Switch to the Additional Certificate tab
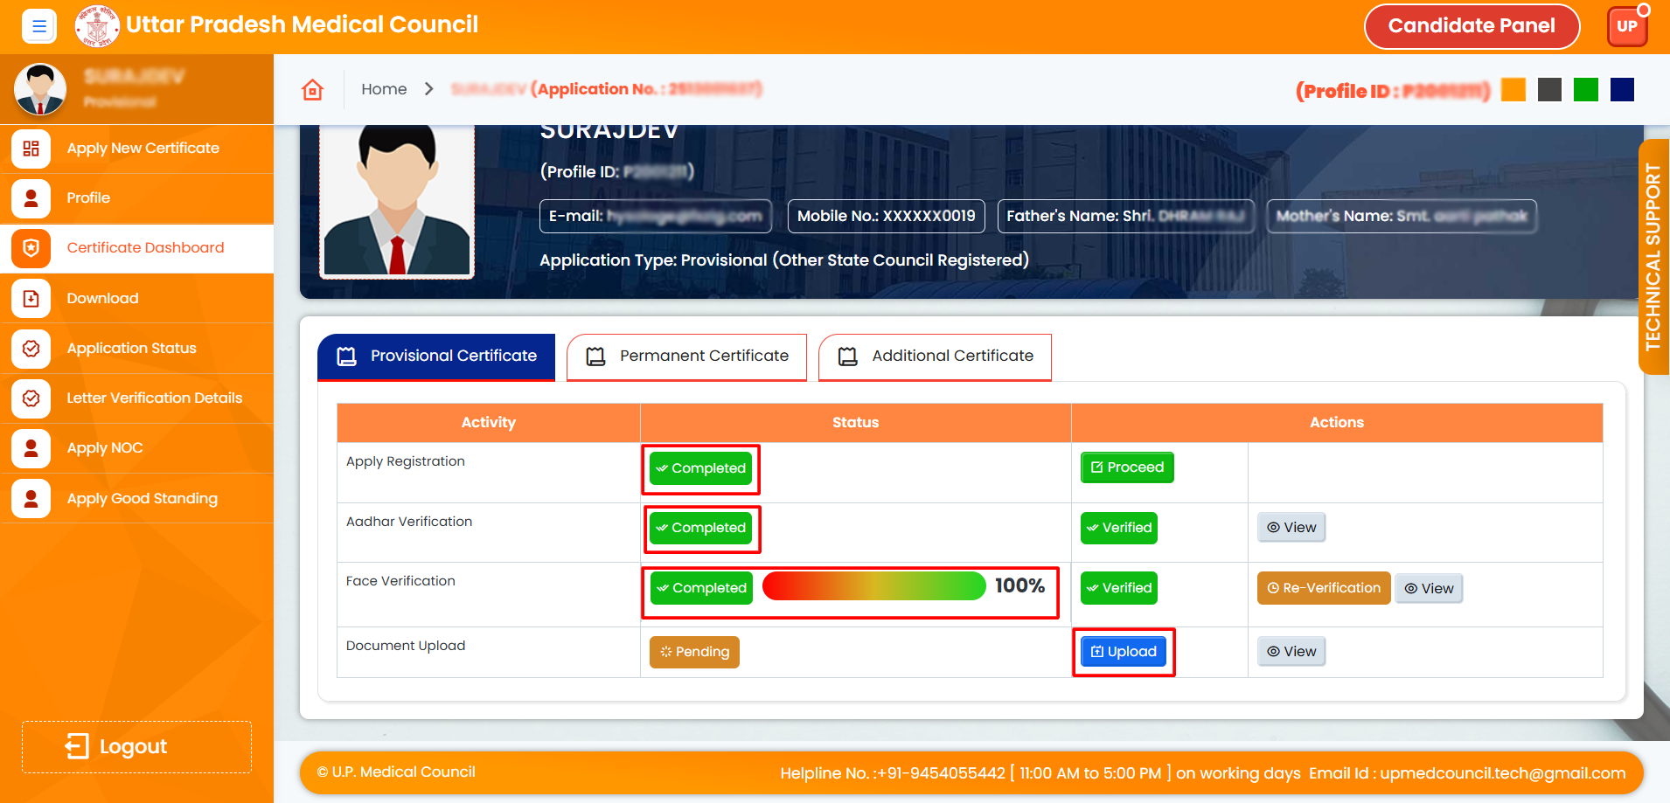 coord(935,357)
